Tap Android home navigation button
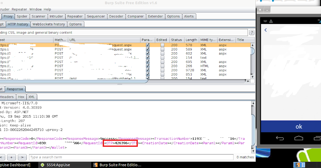This screenshot has width=321, height=168. coord(299,138)
